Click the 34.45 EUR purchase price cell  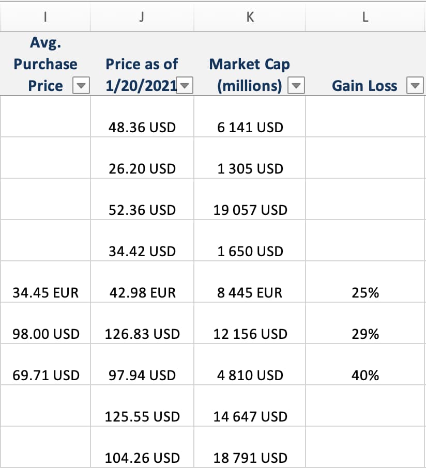pos(45,292)
